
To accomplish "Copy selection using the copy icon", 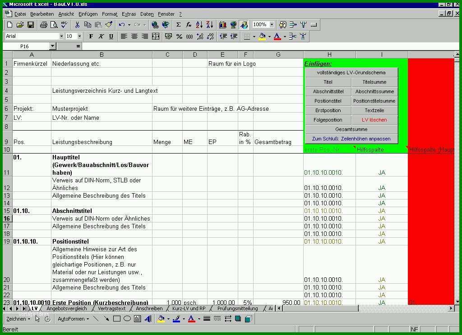I will [88, 25].
